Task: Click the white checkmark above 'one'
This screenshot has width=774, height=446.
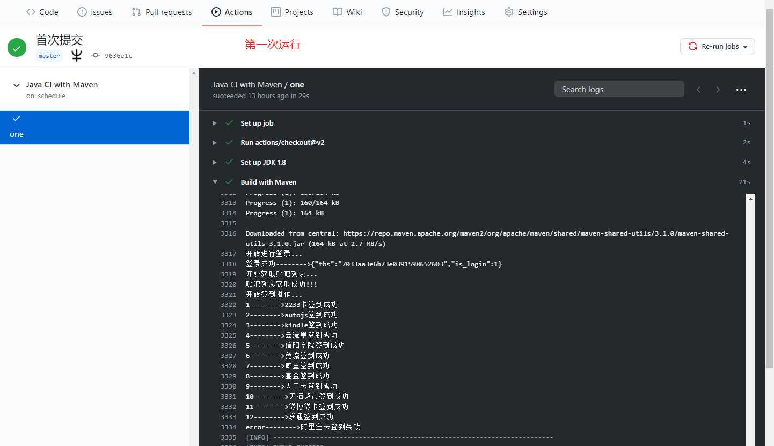Action: [x=17, y=118]
